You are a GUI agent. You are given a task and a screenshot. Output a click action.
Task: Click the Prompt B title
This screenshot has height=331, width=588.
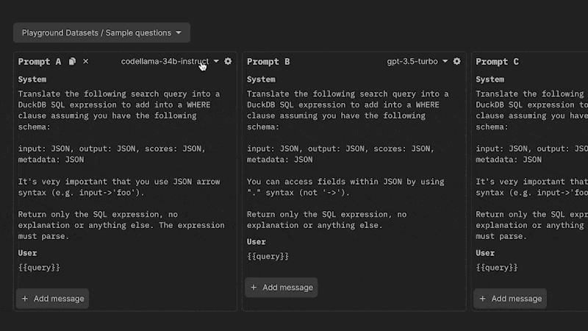point(268,62)
